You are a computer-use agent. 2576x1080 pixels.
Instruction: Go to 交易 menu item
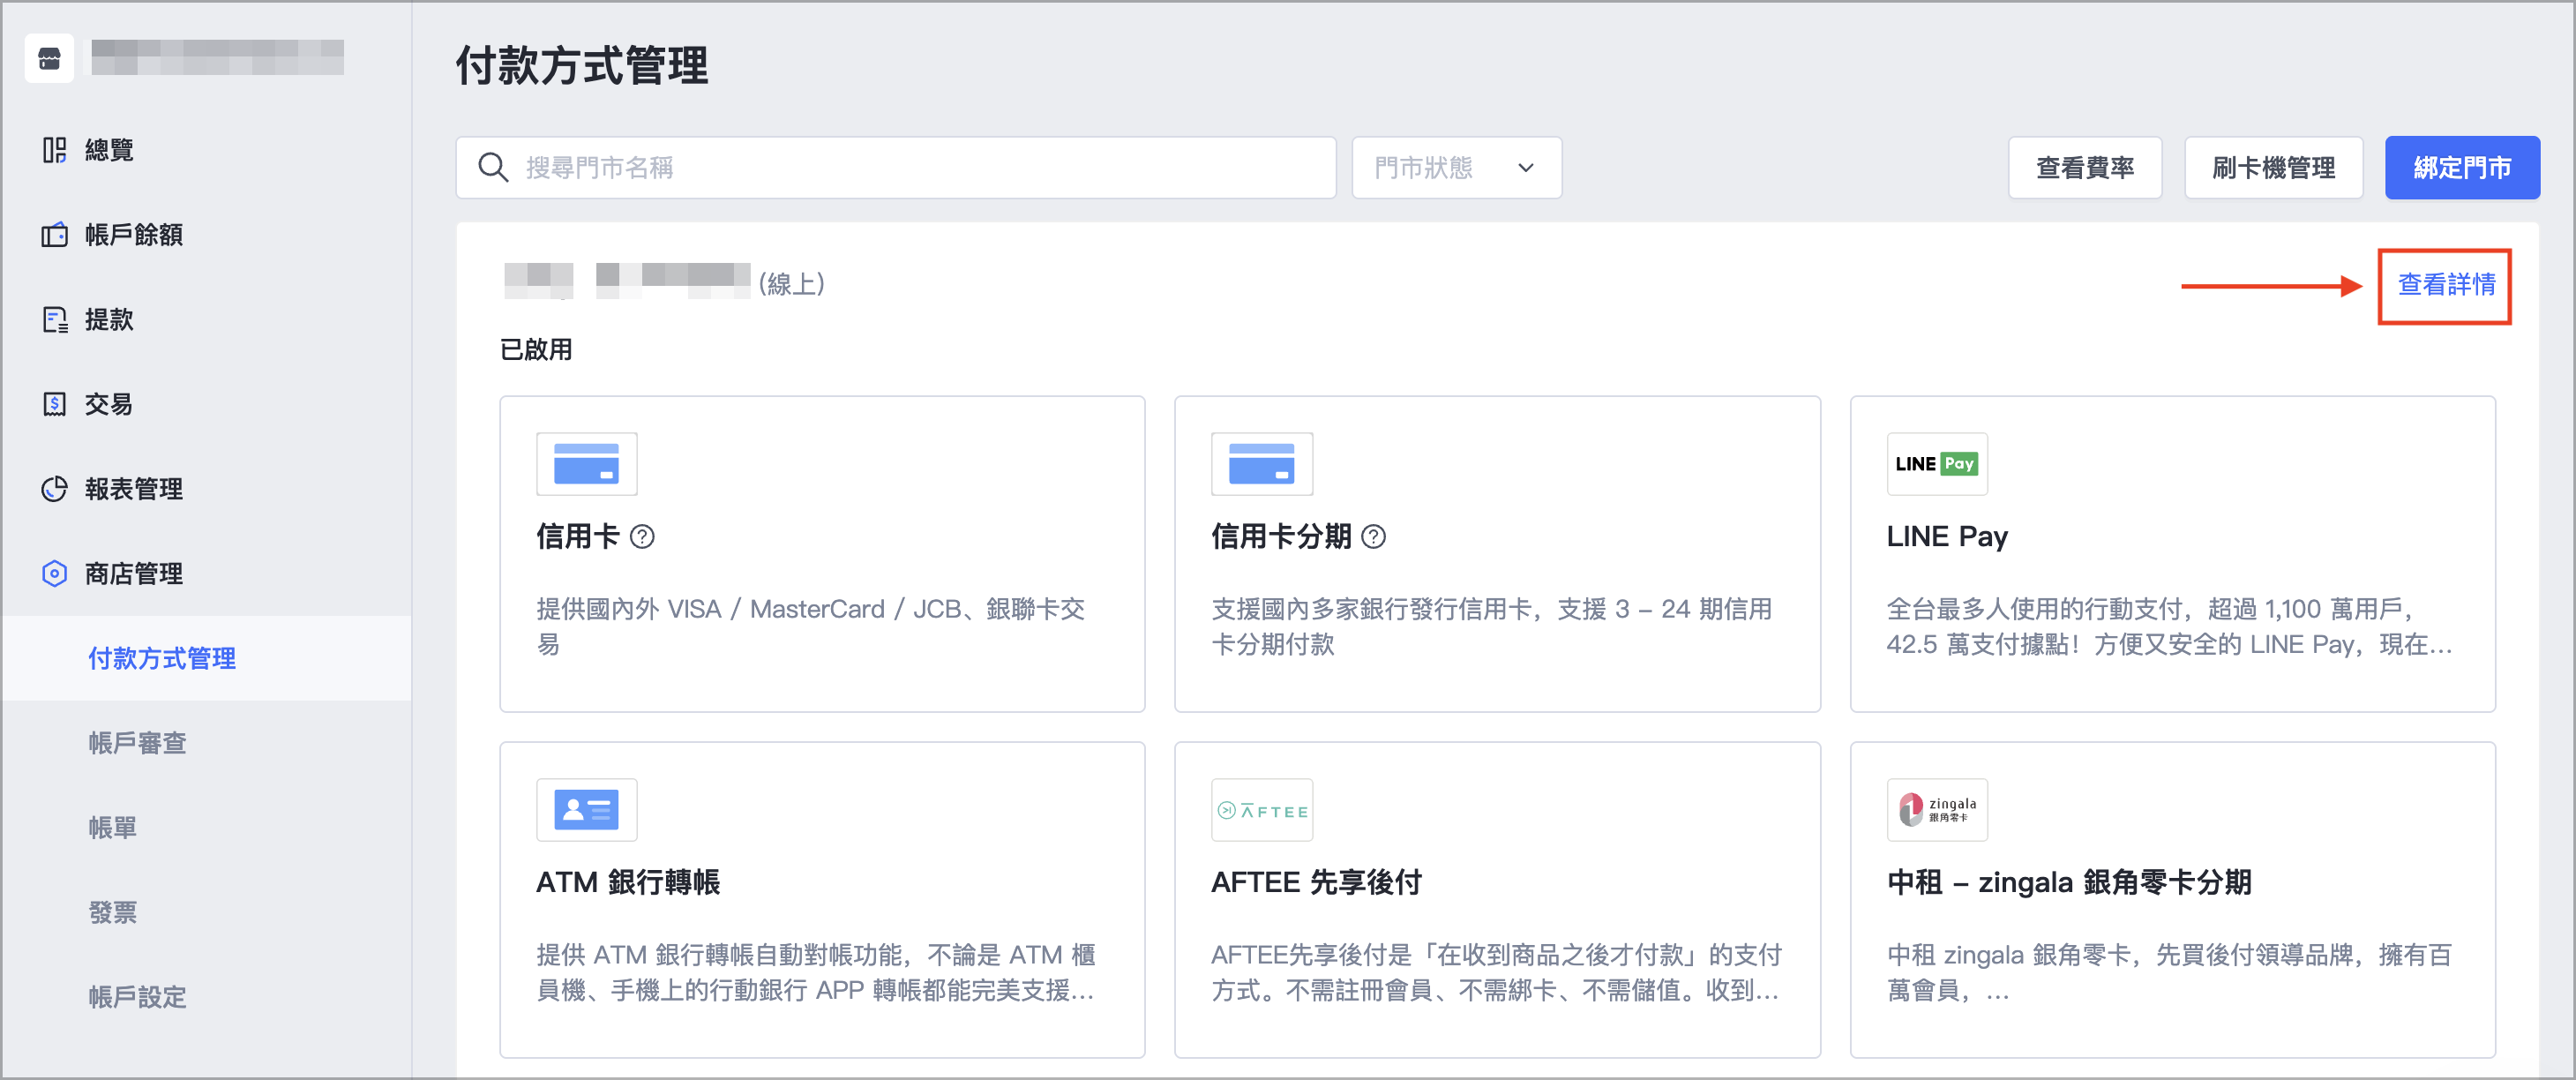click(x=110, y=405)
